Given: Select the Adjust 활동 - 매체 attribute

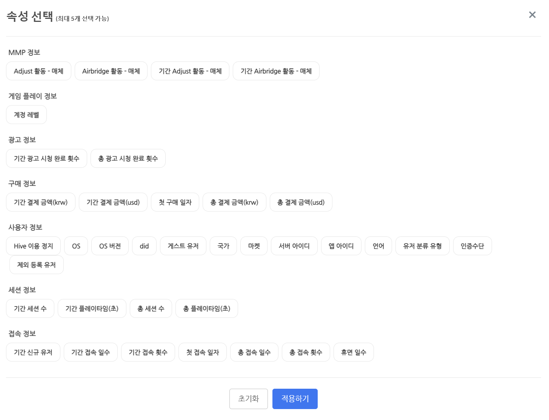Looking at the screenshot, I should [x=38, y=71].
